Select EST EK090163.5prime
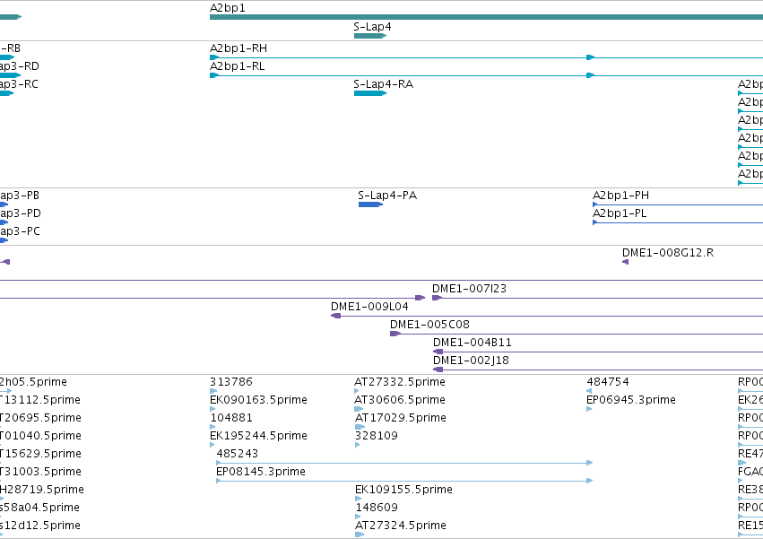Image resolution: width=763 pixels, height=539 pixels. (x=258, y=400)
